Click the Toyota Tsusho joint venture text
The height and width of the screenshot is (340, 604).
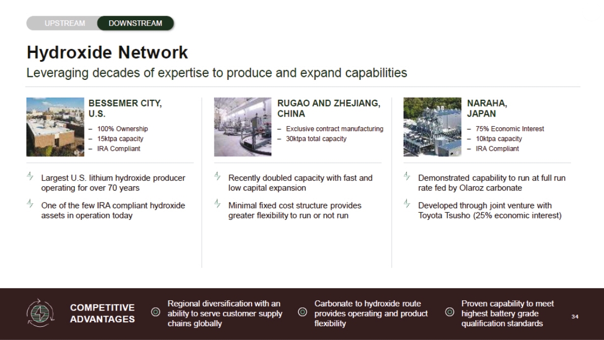[x=490, y=211]
